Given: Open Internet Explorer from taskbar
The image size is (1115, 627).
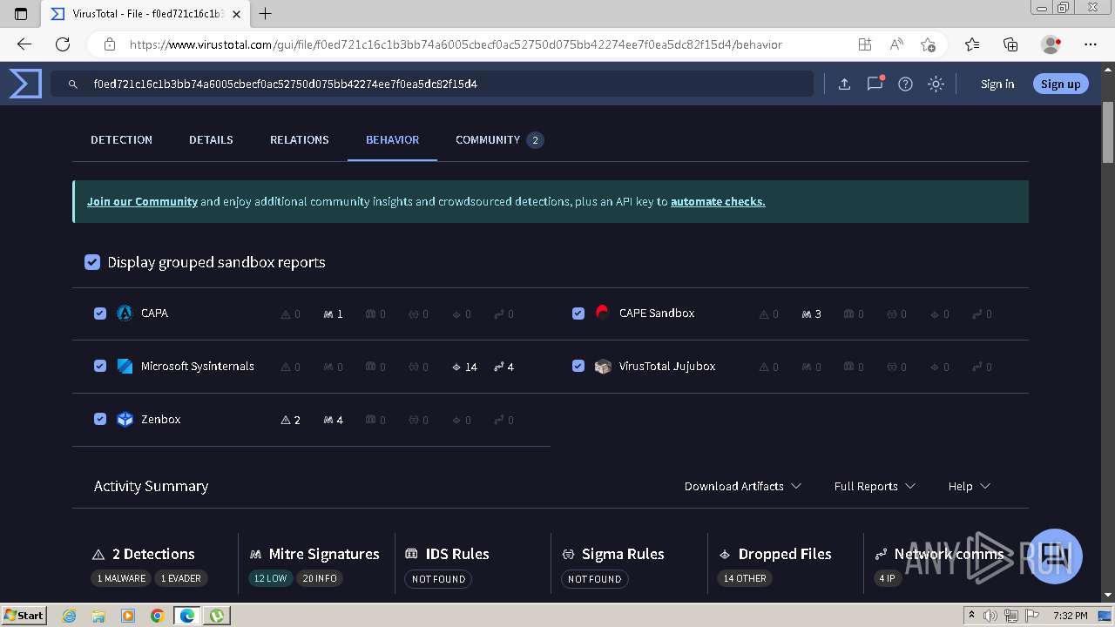Looking at the screenshot, I should (70, 616).
